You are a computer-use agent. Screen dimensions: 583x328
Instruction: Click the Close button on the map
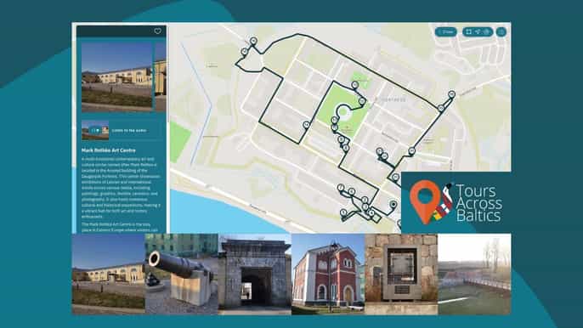click(x=446, y=32)
